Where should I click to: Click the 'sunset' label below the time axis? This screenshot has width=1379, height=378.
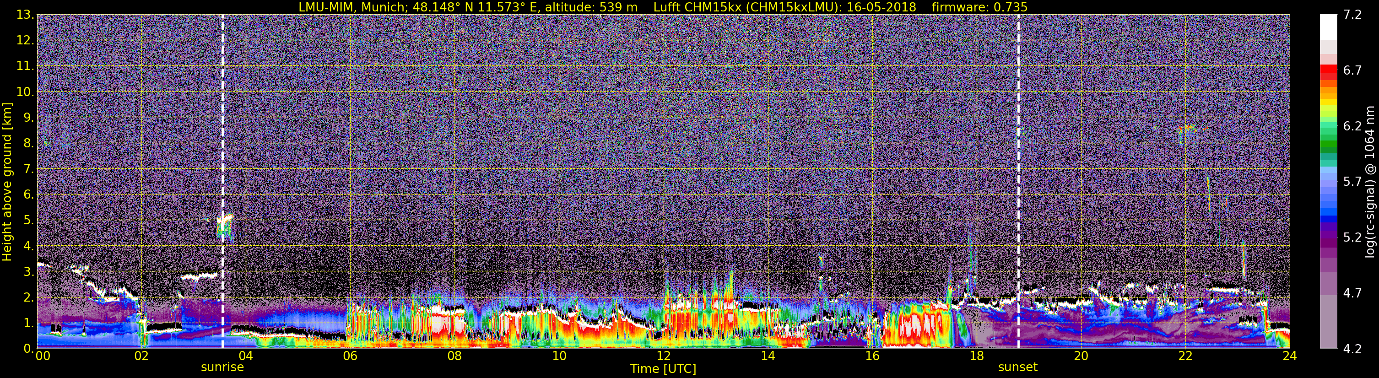pyautogui.click(x=1017, y=367)
